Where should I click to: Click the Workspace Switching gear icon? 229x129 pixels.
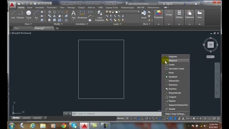click(194, 119)
